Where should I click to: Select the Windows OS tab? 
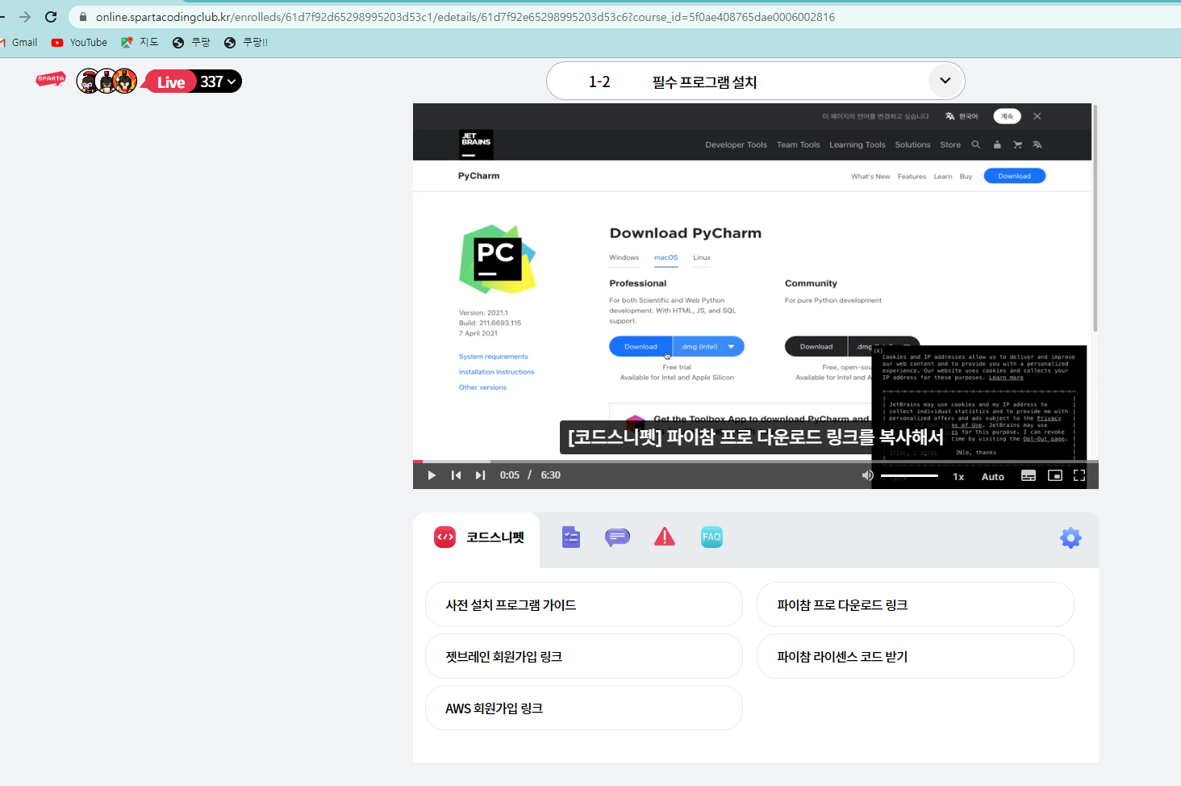click(624, 258)
